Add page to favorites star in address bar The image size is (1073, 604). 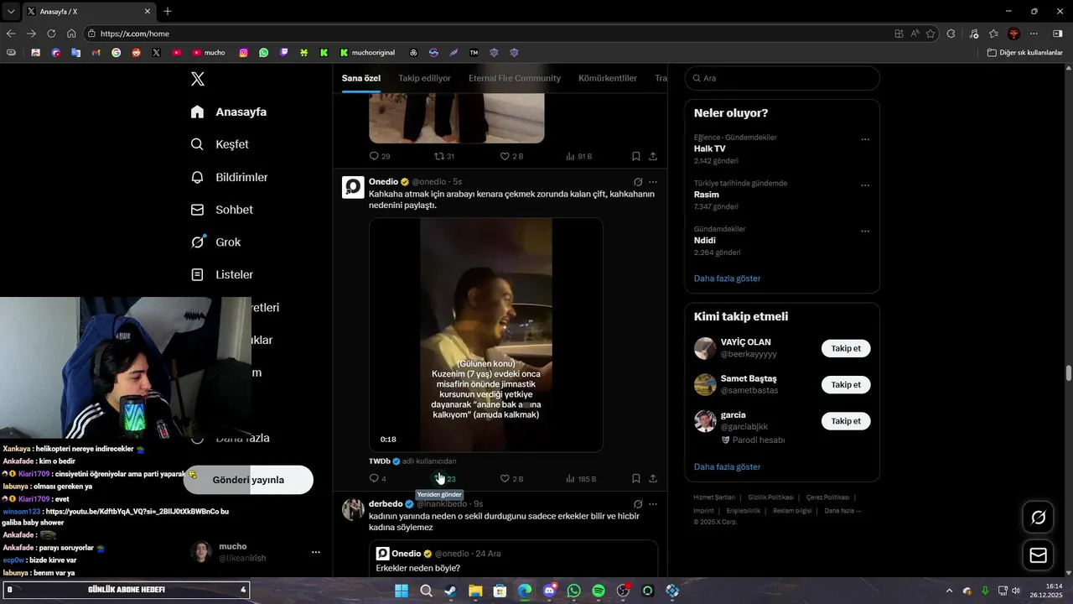pos(930,34)
